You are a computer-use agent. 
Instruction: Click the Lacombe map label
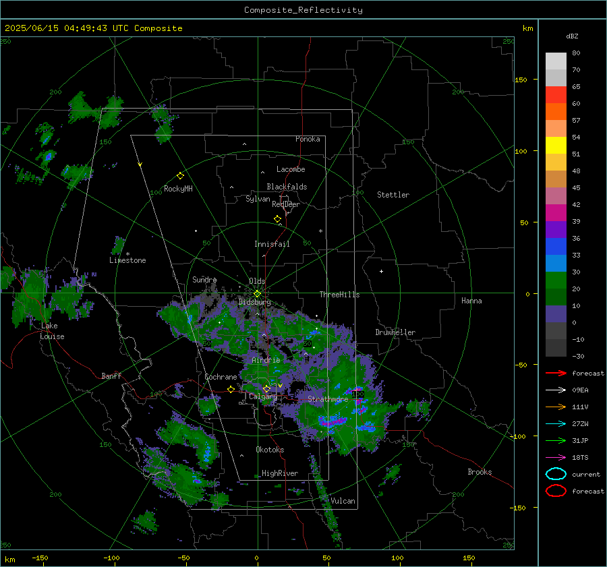click(x=291, y=169)
